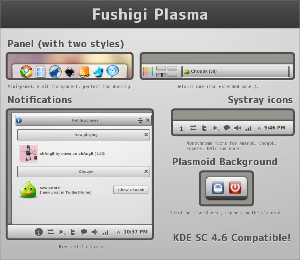Open the file cabinet icon in the dock
The height and width of the screenshot is (260, 300).
(x=41, y=72)
